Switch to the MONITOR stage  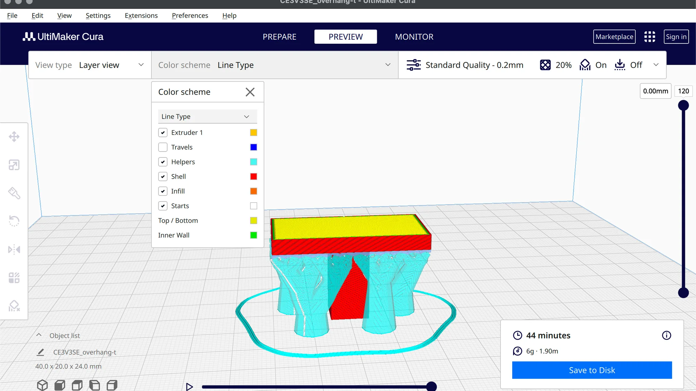[x=414, y=36]
